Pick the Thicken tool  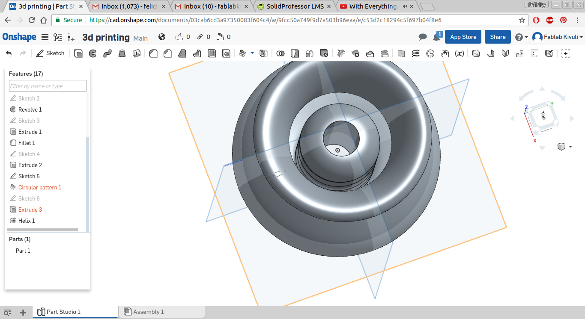137,53
